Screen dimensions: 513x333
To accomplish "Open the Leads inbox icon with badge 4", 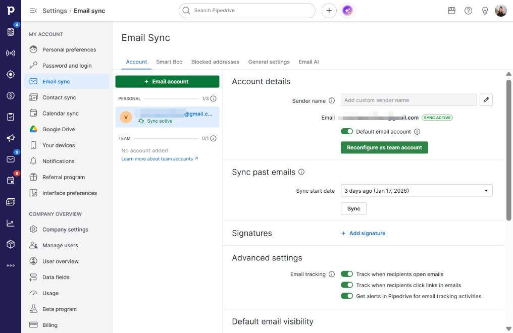I will pos(11,31).
